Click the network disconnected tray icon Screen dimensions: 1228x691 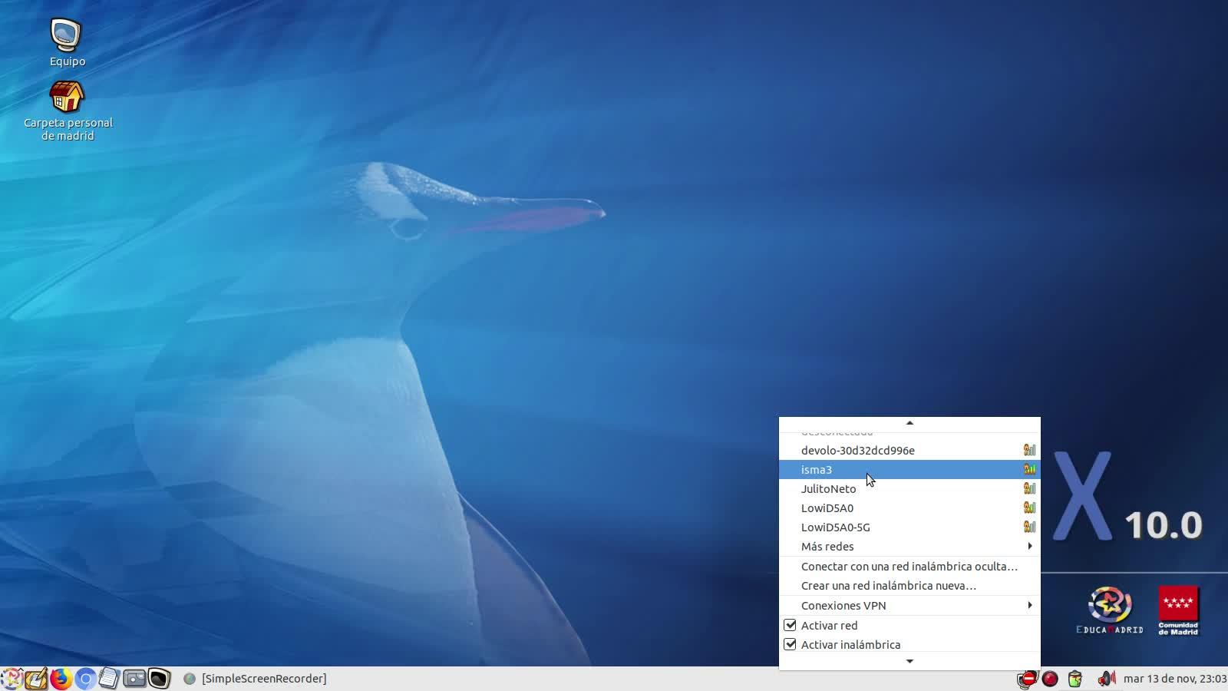point(1027,679)
